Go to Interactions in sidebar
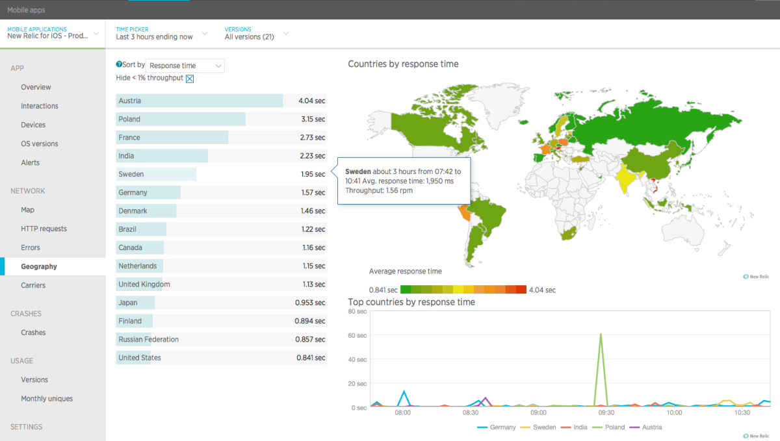Viewport: 780px width, 441px height. [x=40, y=106]
